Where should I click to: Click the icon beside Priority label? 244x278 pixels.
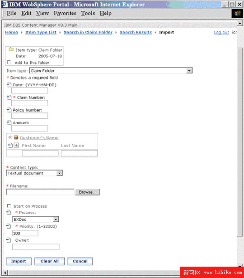click(x=9, y=226)
